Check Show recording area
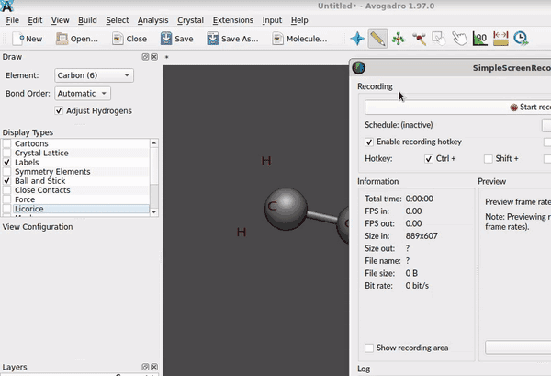The image size is (551, 376). [x=369, y=348]
